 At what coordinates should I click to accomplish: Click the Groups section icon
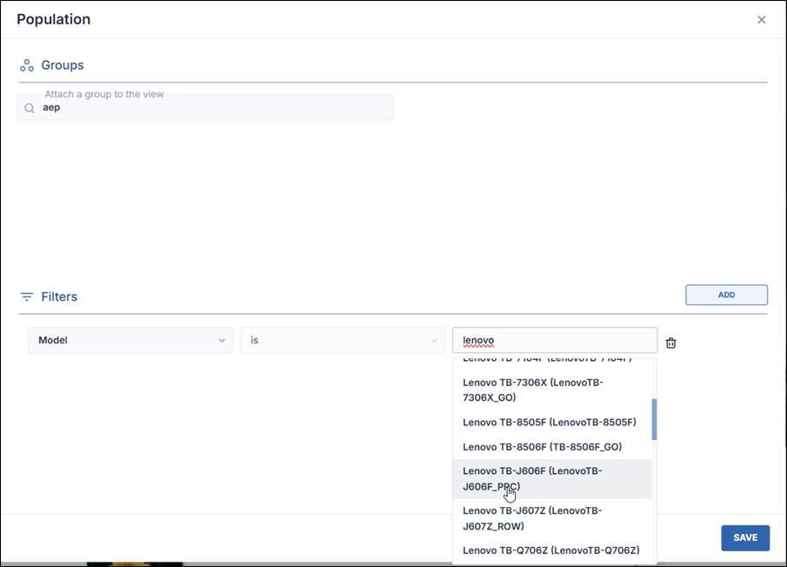[x=27, y=65]
